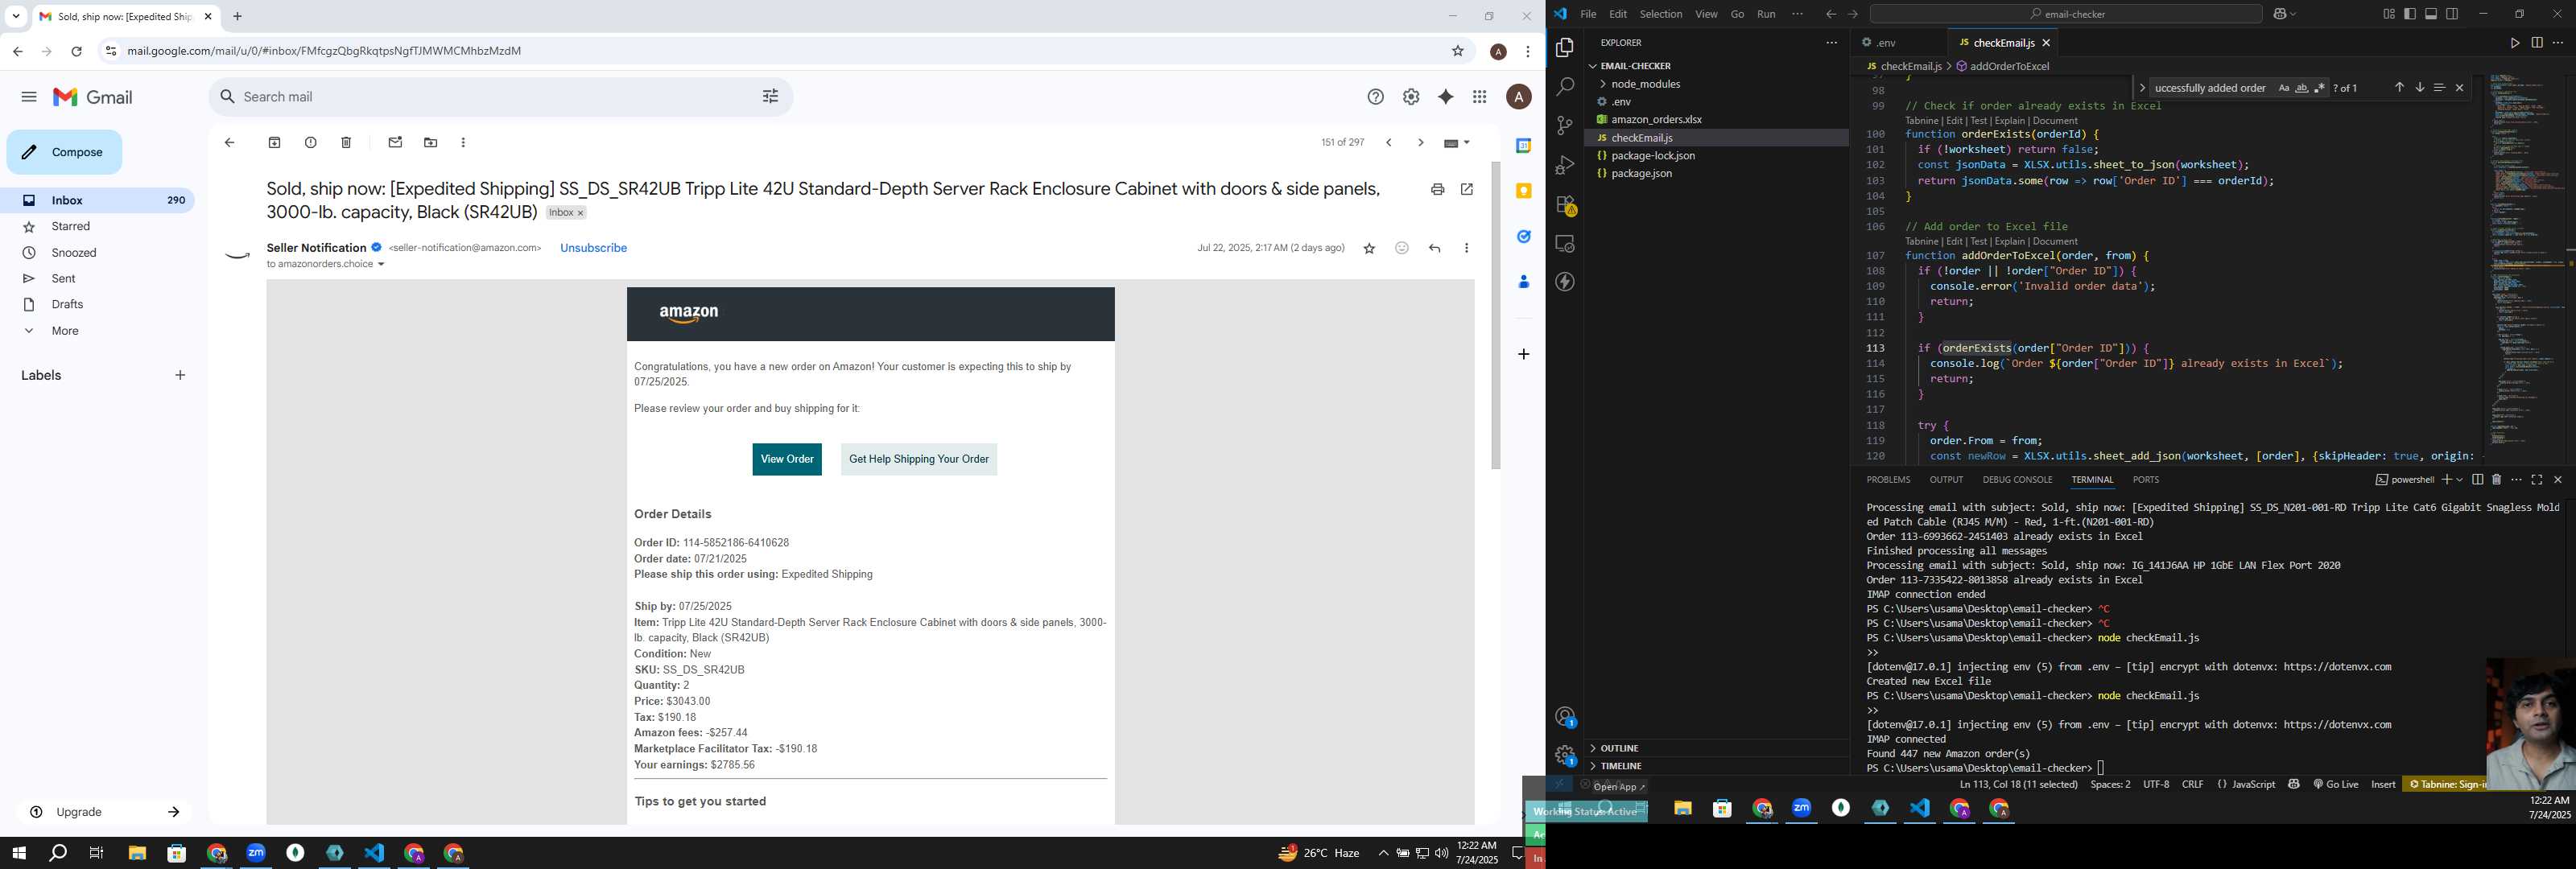
Task: Click Unsubscribe link
Action: [593, 248]
